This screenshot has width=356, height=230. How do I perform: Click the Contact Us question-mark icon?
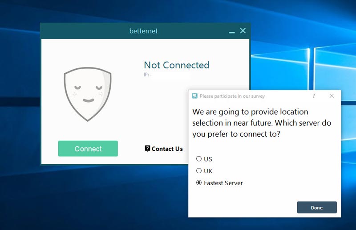pyautogui.click(x=147, y=148)
